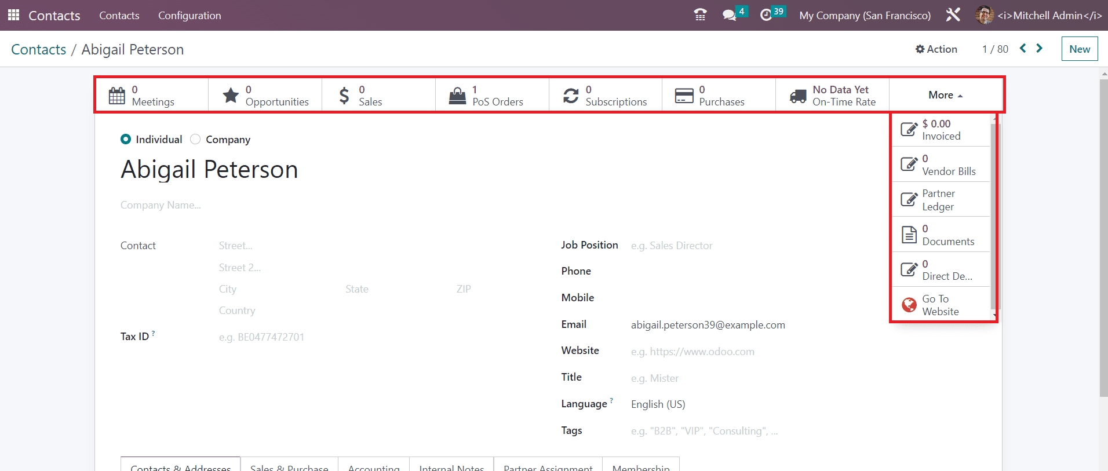Select the Company radio button

tap(196, 140)
